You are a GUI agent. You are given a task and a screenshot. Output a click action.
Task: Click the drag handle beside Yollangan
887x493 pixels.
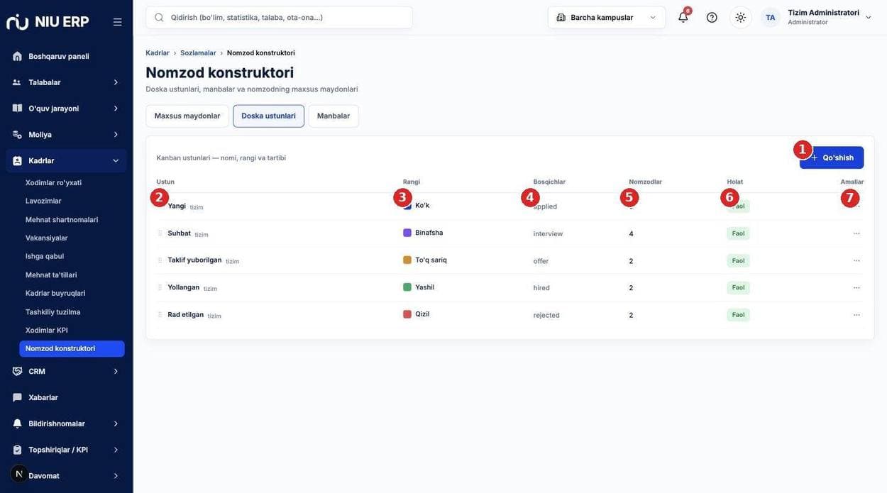tap(160, 287)
